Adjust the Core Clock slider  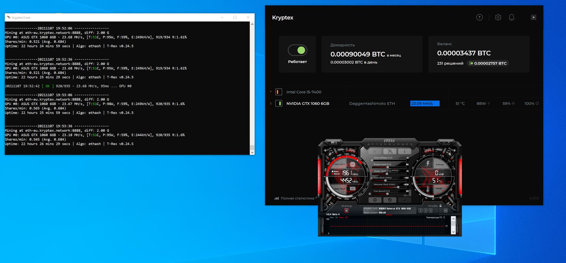(389, 181)
